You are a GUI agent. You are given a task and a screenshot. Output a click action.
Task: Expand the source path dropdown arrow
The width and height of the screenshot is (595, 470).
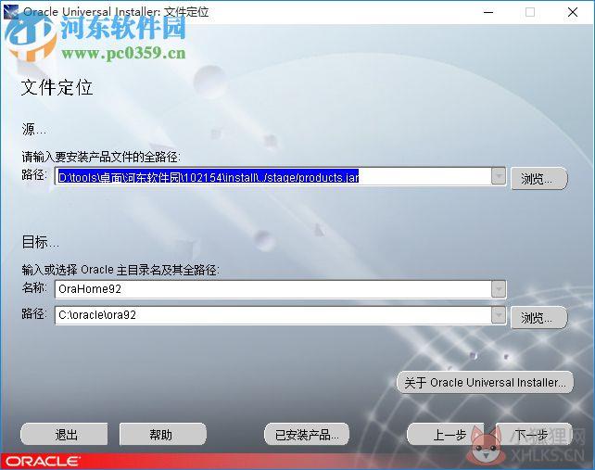click(499, 176)
